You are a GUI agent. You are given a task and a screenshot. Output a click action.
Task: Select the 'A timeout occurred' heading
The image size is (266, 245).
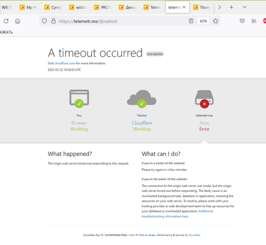click(x=95, y=53)
